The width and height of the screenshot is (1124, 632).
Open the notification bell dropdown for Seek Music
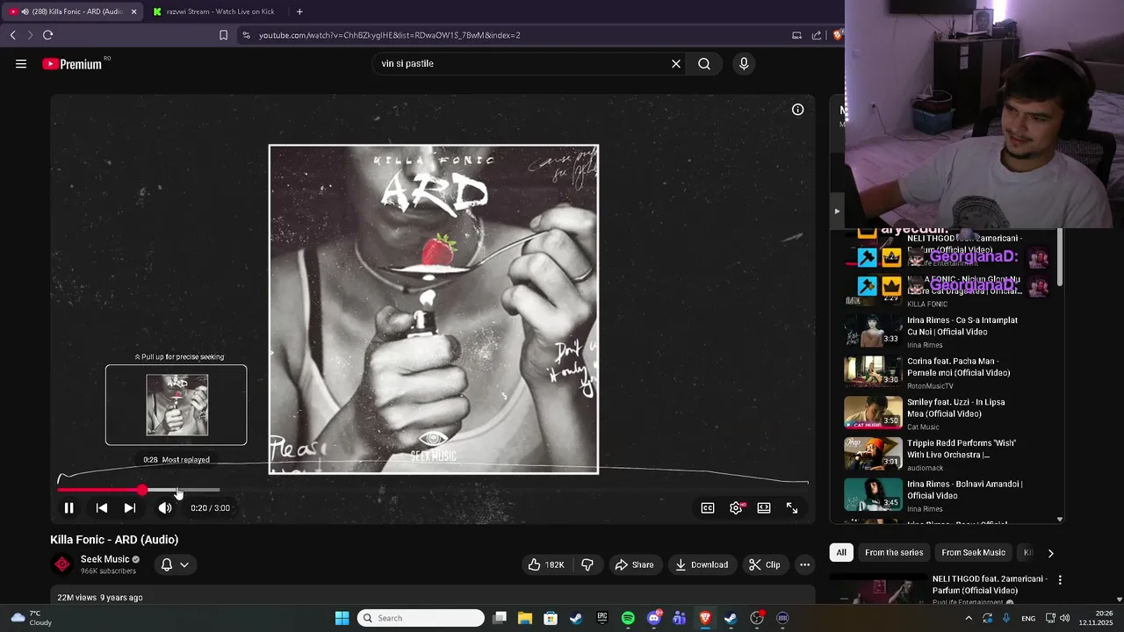click(175, 564)
